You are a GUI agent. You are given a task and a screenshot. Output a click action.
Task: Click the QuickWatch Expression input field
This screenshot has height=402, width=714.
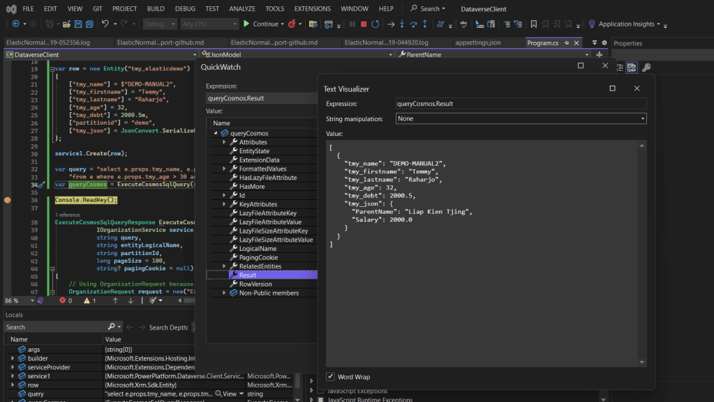(x=261, y=98)
